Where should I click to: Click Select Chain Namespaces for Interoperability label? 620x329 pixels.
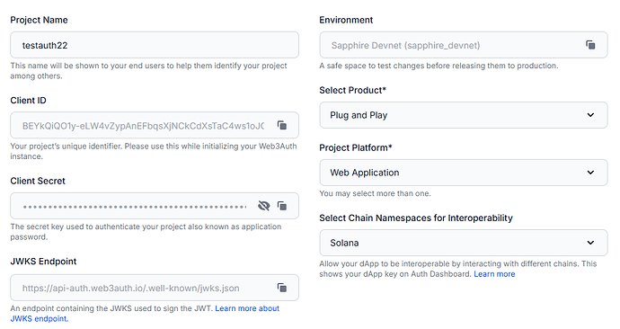416,218
